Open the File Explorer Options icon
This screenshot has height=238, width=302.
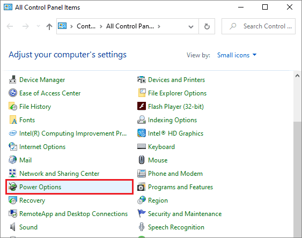(142, 93)
